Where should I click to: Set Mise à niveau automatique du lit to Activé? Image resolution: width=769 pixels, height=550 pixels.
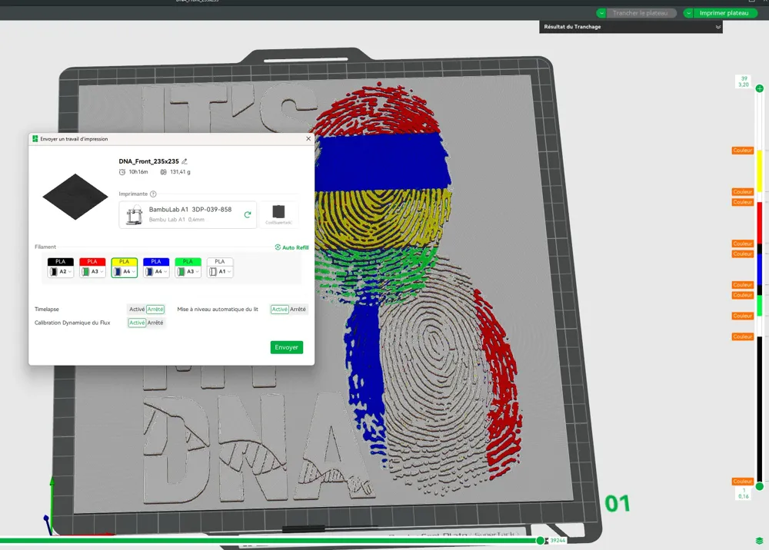[280, 309]
